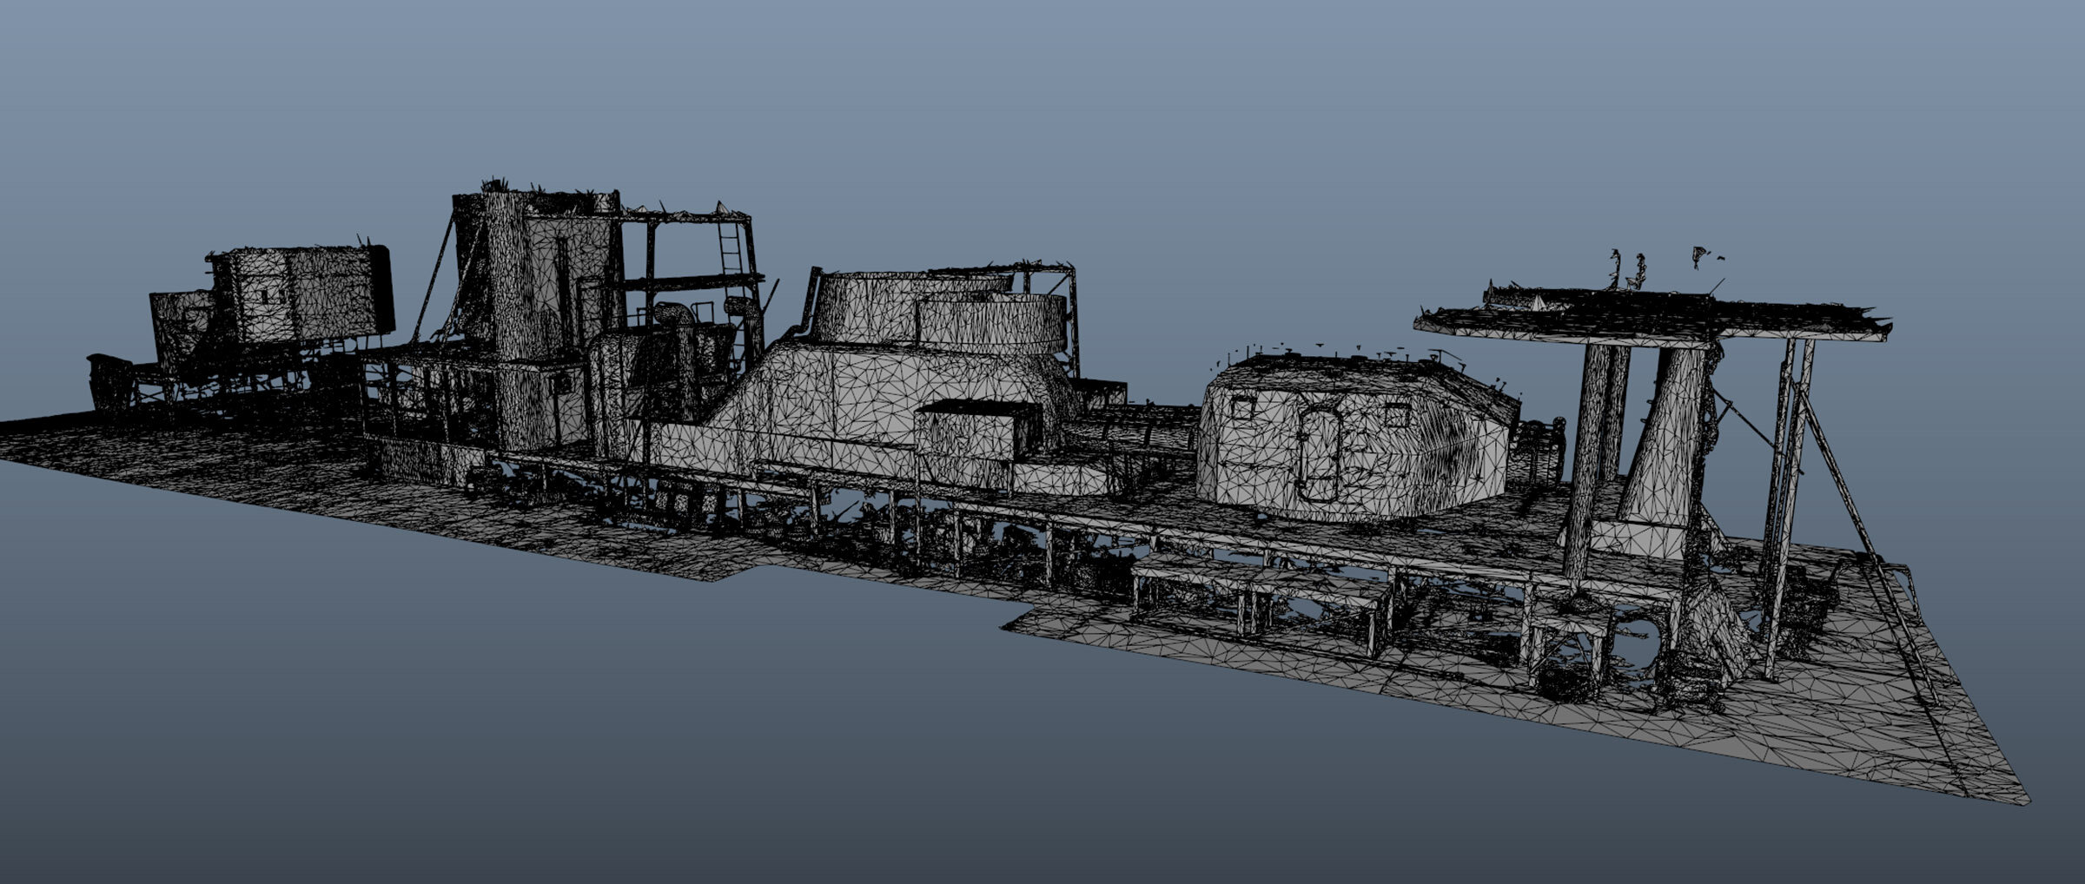Click the empty blue viewport background to deselect
This screenshot has width=2085, height=884.
pos(1042,104)
